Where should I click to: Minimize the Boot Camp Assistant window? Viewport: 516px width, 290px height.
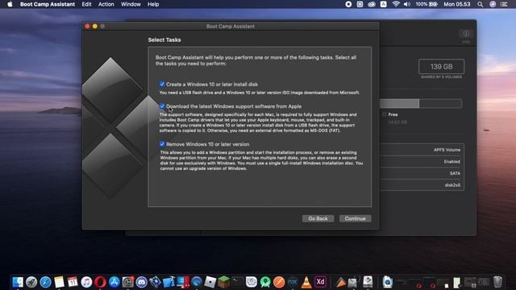pyautogui.click(x=95, y=27)
